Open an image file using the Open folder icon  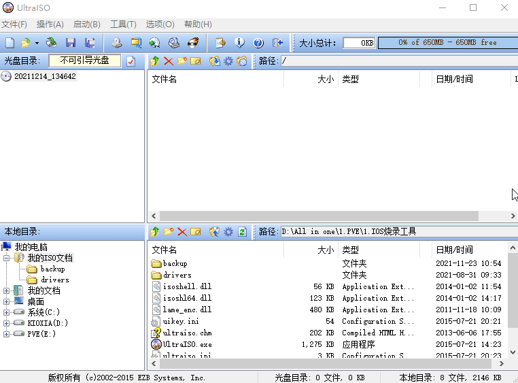25,43
